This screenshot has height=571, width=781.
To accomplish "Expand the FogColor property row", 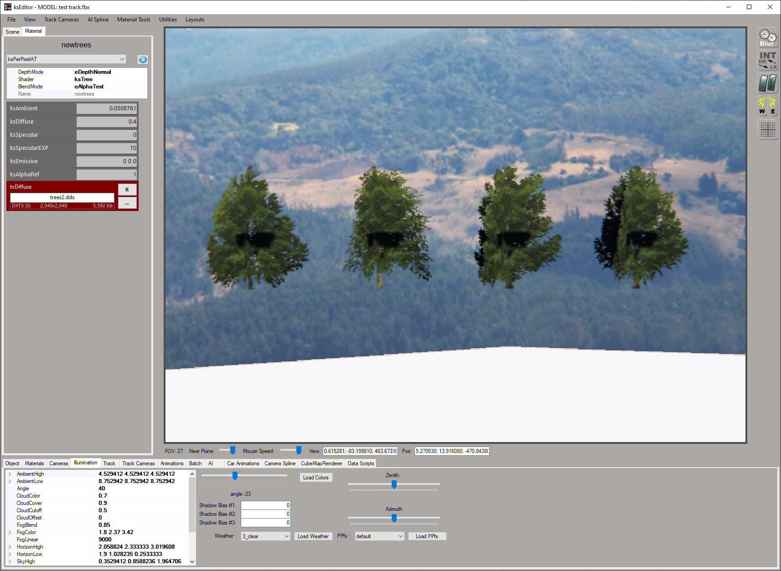I will (x=10, y=532).
